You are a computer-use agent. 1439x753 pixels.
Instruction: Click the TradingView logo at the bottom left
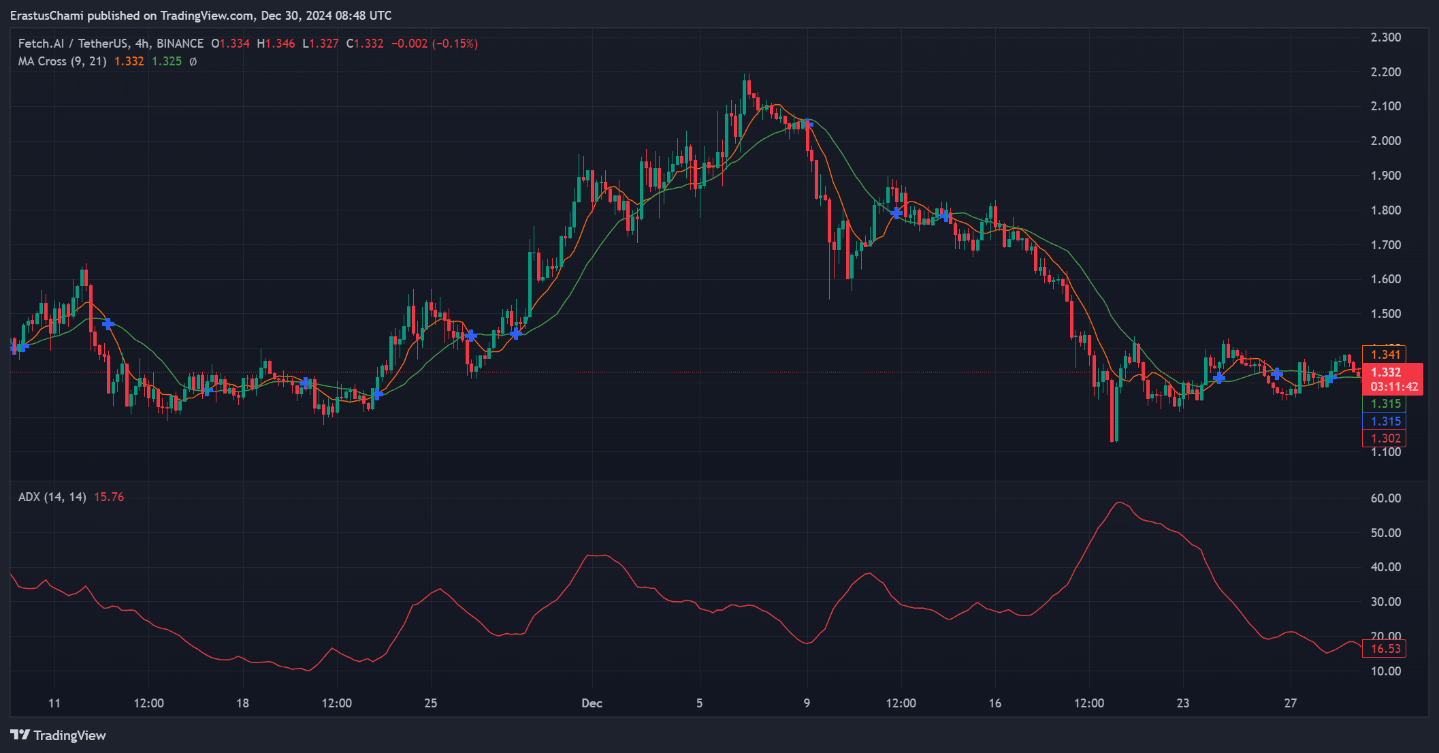pos(58,735)
